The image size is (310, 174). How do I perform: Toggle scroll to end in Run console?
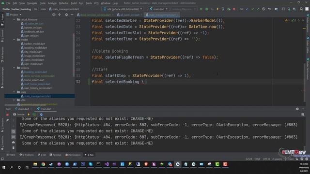tap(13, 137)
